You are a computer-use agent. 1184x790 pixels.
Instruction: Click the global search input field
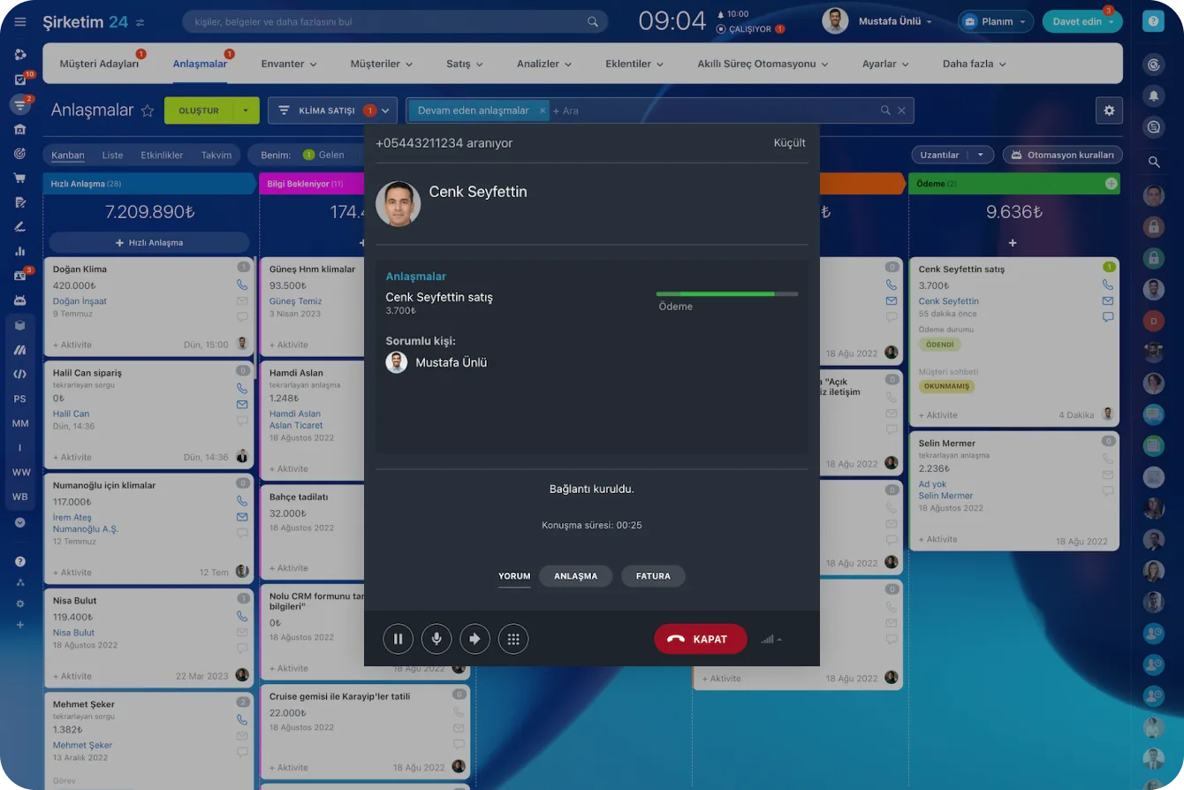click(x=395, y=21)
